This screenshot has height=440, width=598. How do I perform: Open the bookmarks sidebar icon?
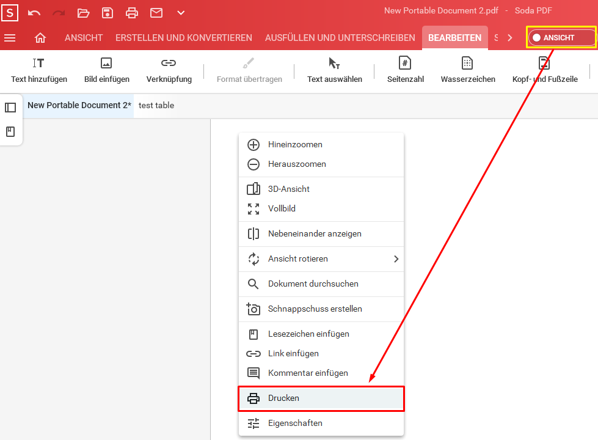[x=10, y=131]
